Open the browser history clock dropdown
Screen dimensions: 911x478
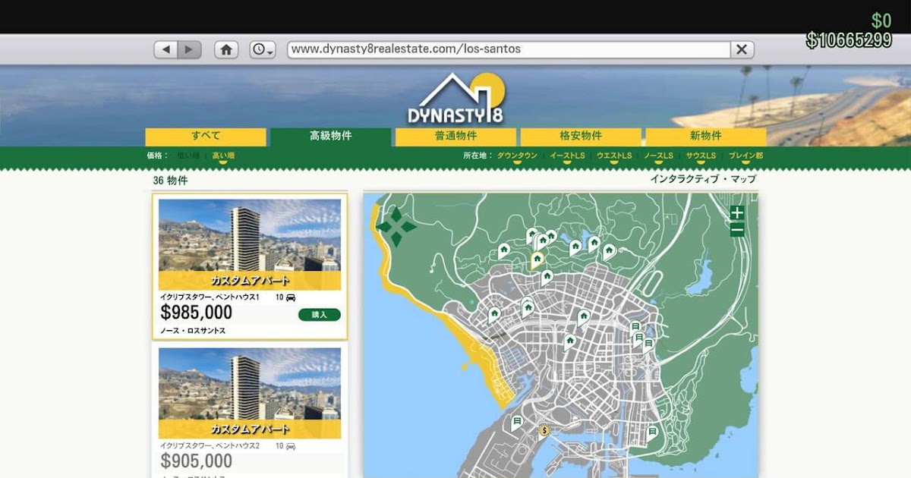(263, 49)
